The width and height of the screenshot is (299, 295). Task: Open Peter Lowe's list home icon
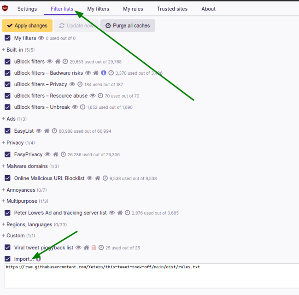coord(120,213)
